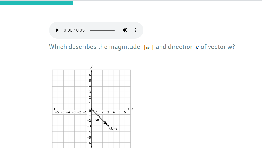Click the arrowhead of vector w
The image size is (262, 150).
coord(106,123)
